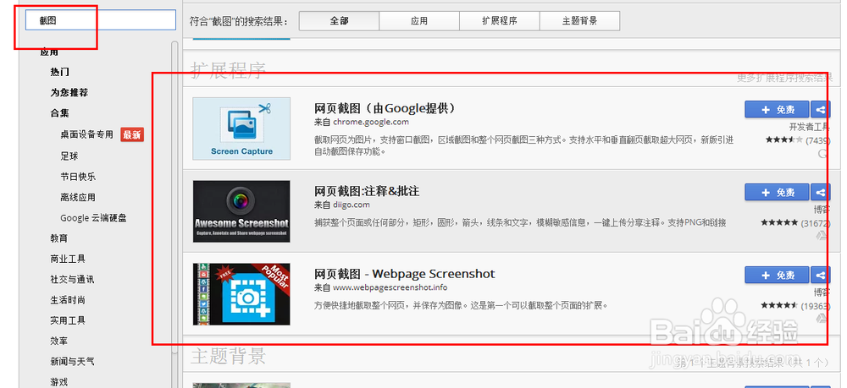Open 网页截图 - Webpage Screenshot title
Screen dimensions: 847x388
click(405, 274)
